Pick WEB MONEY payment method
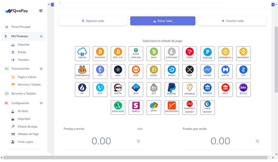Screen dimensions: 278x162 coord(207,107)
